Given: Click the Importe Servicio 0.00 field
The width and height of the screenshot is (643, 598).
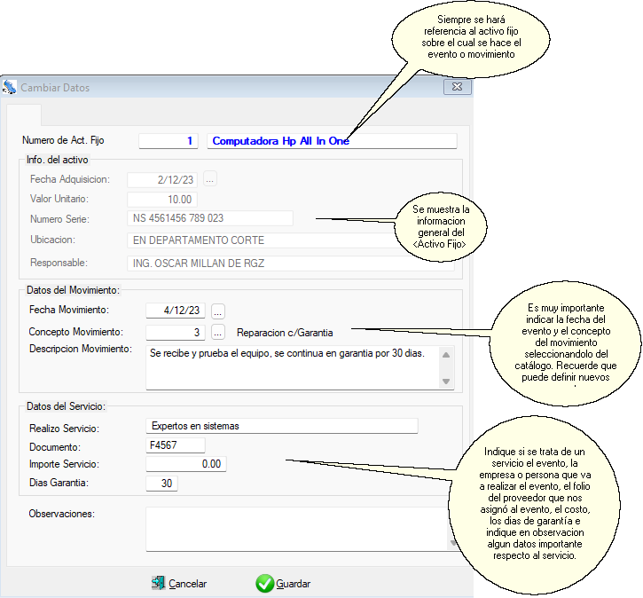Looking at the screenshot, I should (186, 464).
